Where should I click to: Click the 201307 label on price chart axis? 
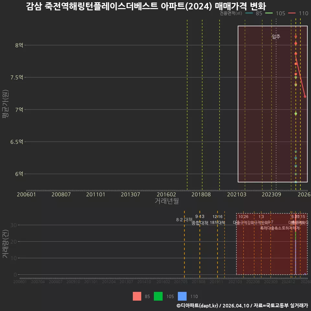130,194
